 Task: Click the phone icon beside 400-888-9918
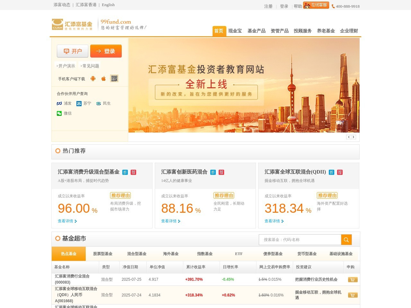point(334,6)
